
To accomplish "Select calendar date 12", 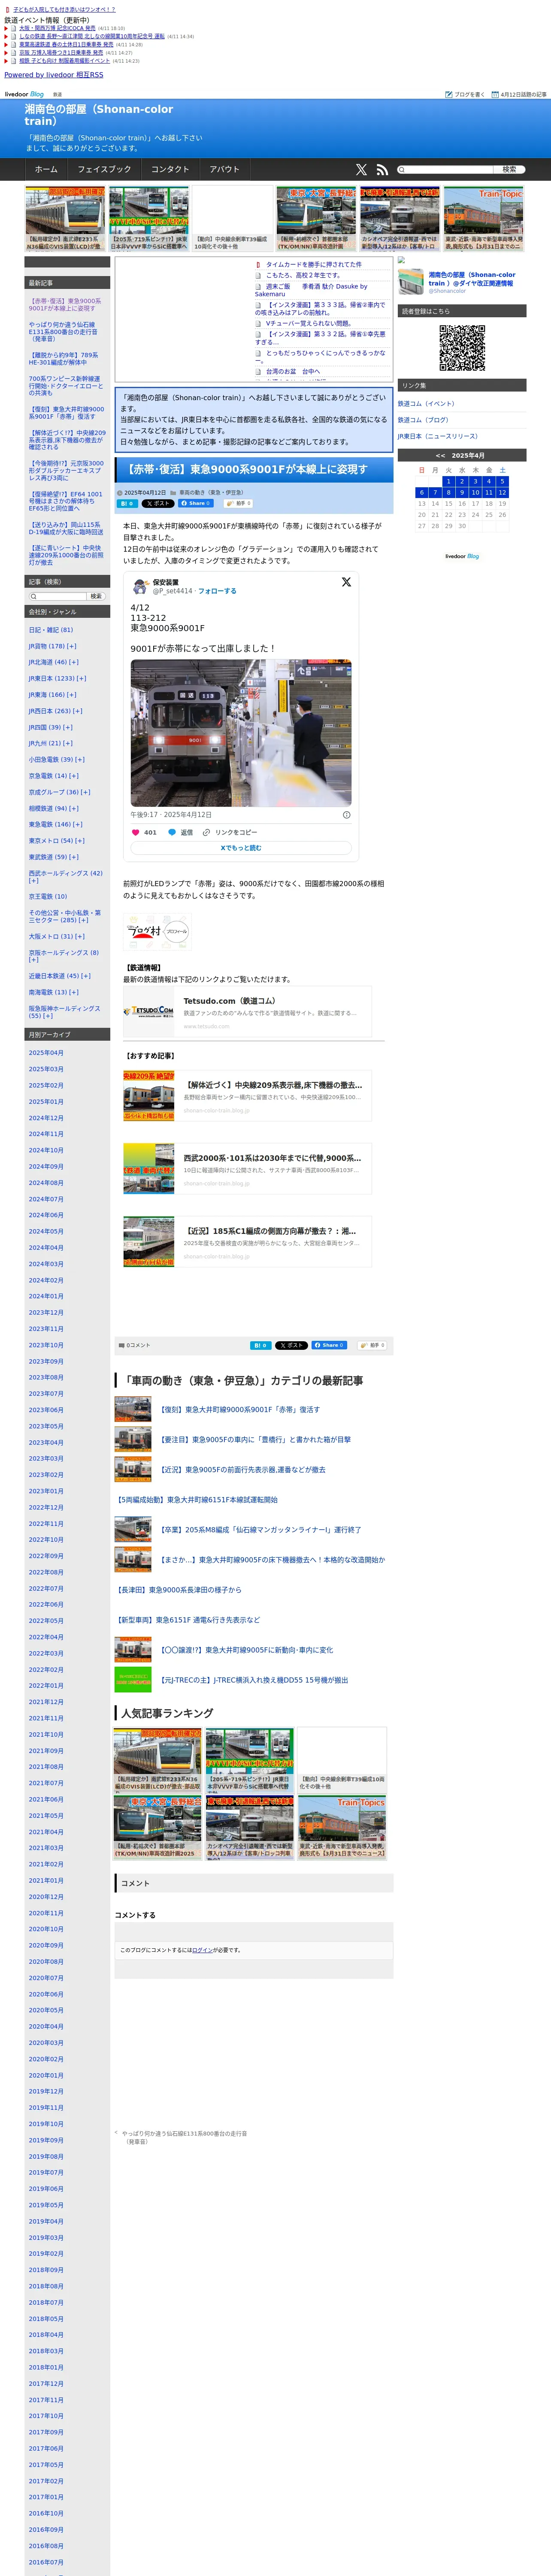I will (x=502, y=492).
